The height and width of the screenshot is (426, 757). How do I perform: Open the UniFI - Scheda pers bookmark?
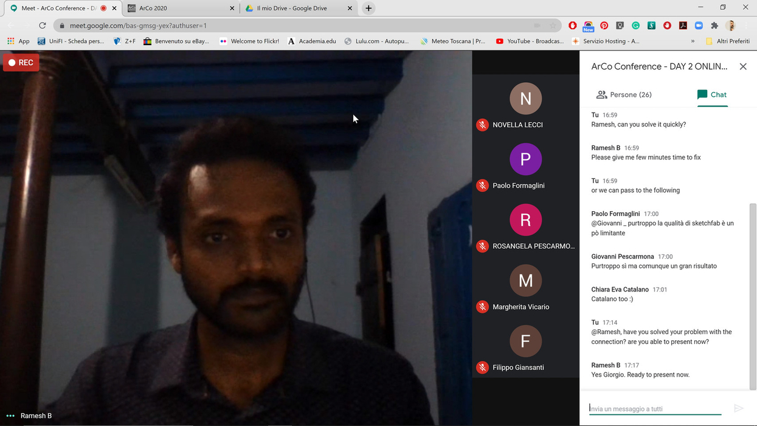coord(71,41)
